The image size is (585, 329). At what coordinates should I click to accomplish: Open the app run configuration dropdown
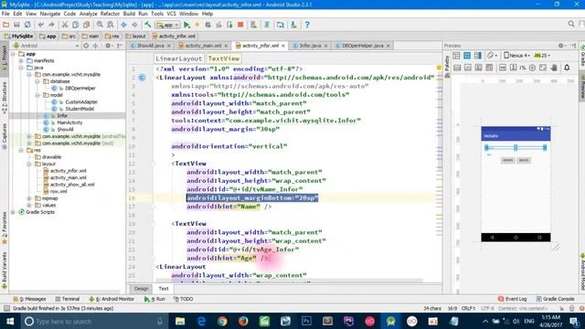pos(168,25)
